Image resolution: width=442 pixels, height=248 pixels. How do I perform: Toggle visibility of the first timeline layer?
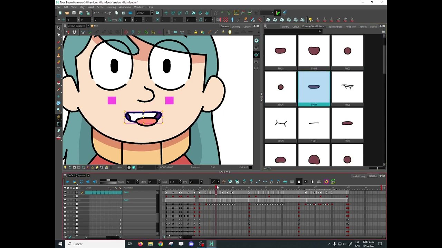pos(65,193)
